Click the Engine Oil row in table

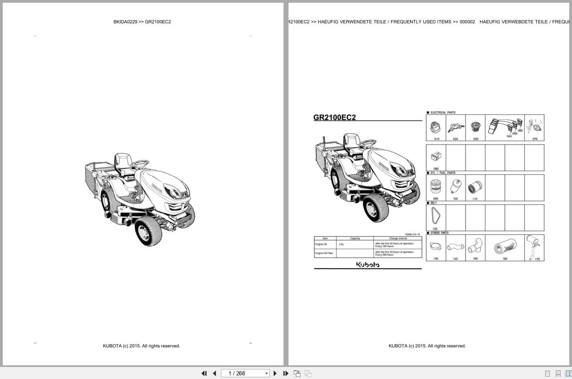pyautogui.click(x=368, y=245)
